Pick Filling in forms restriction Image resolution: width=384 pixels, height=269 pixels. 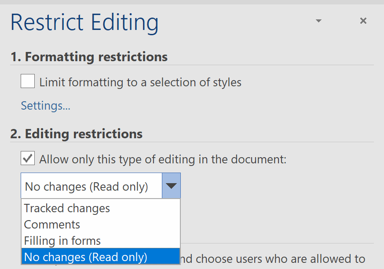[x=61, y=240]
